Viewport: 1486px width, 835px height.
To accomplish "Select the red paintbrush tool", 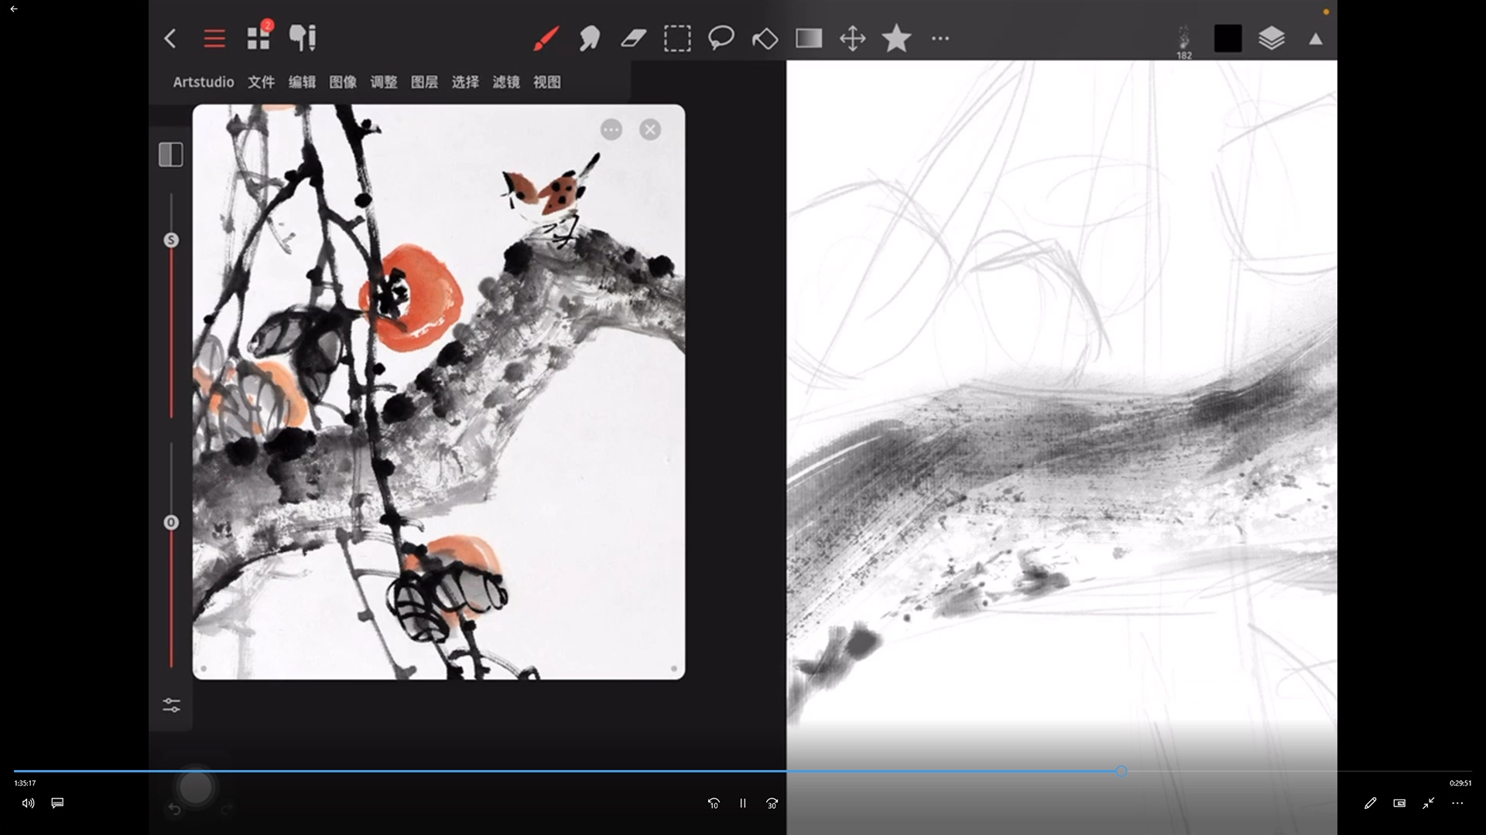I will pyautogui.click(x=546, y=38).
